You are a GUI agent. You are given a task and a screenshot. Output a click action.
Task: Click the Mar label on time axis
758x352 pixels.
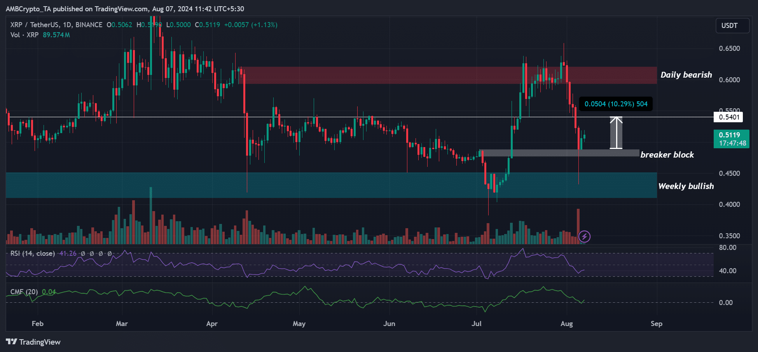[x=122, y=324]
